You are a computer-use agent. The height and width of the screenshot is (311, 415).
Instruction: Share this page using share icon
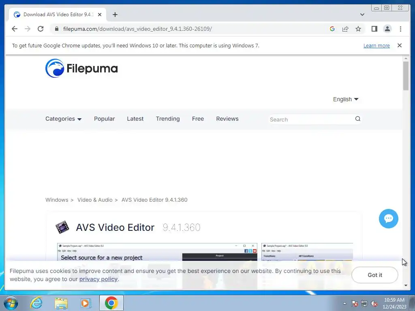345,29
